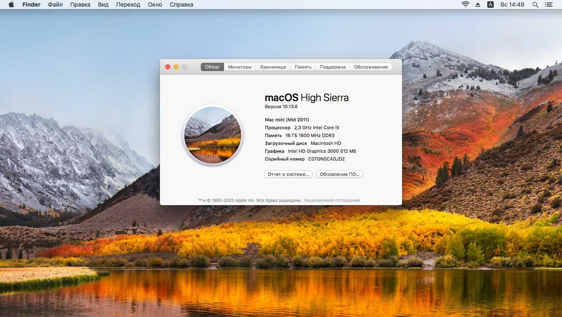
Task: Click the Отчет о системе button
Action: coord(288,174)
